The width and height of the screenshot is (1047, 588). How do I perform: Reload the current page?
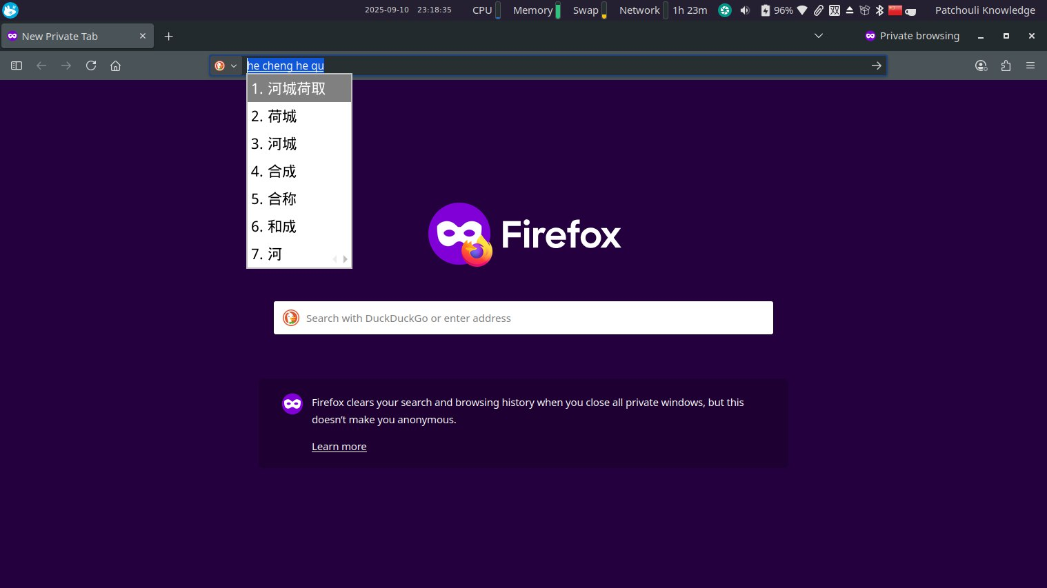[x=91, y=65]
